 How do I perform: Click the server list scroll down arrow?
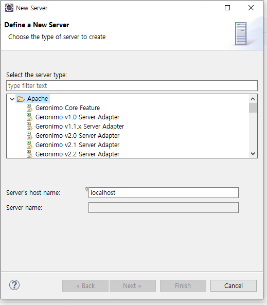click(253, 154)
